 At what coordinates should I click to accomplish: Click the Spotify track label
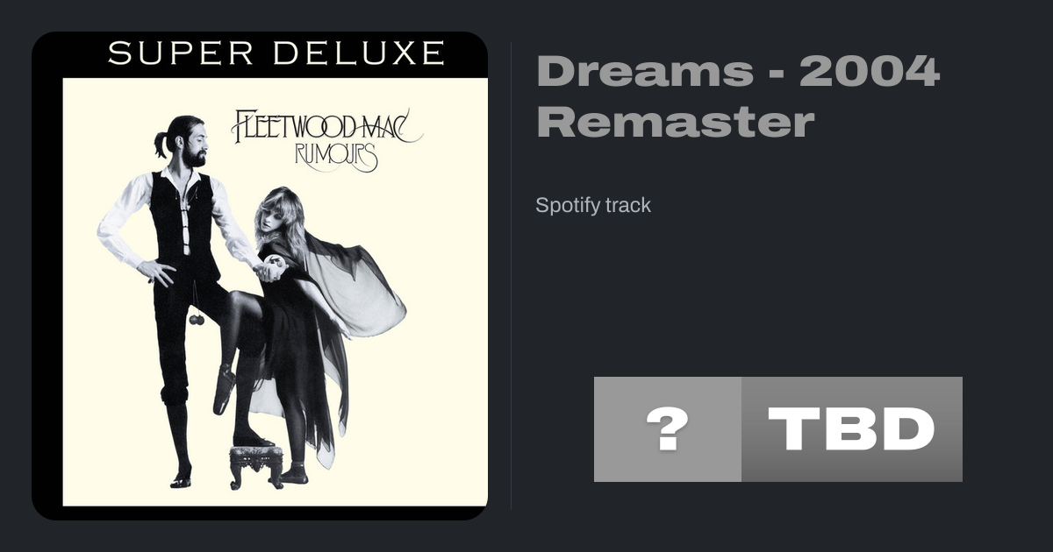click(x=593, y=206)
